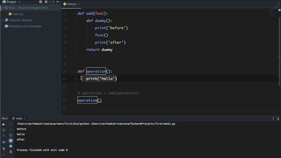The image size is (281, 158).
Task: Click the pause output icon in Run panel
Action: click(x=4, y=135)
